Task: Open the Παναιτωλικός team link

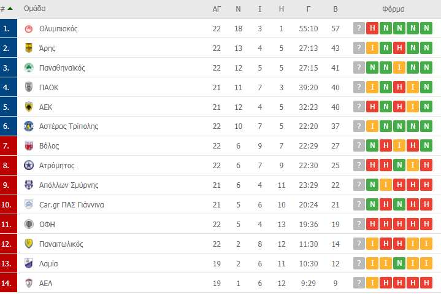Action: click(x=61, y=244)
